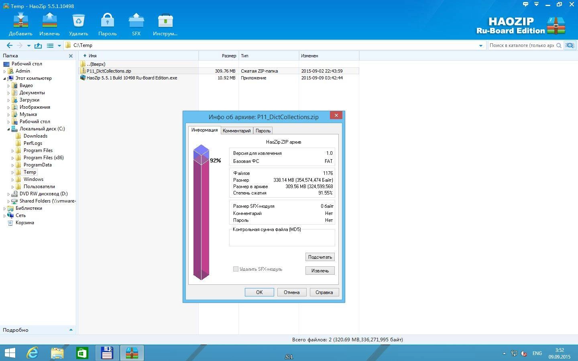Select the Музыка folder in tree

click(28, 114)
